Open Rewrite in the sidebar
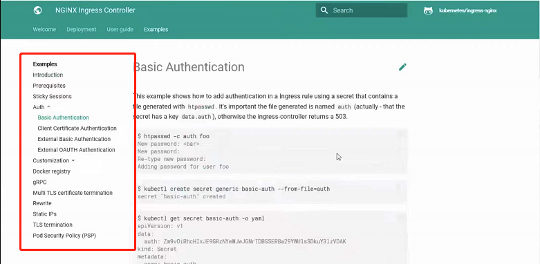 pos(42,203)
